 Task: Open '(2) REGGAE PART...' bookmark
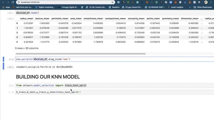pyautogui.click(x=155, y=7)
